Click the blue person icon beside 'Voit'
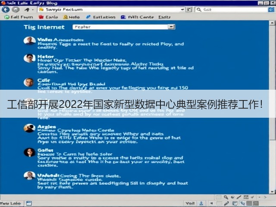 point(201,204)
